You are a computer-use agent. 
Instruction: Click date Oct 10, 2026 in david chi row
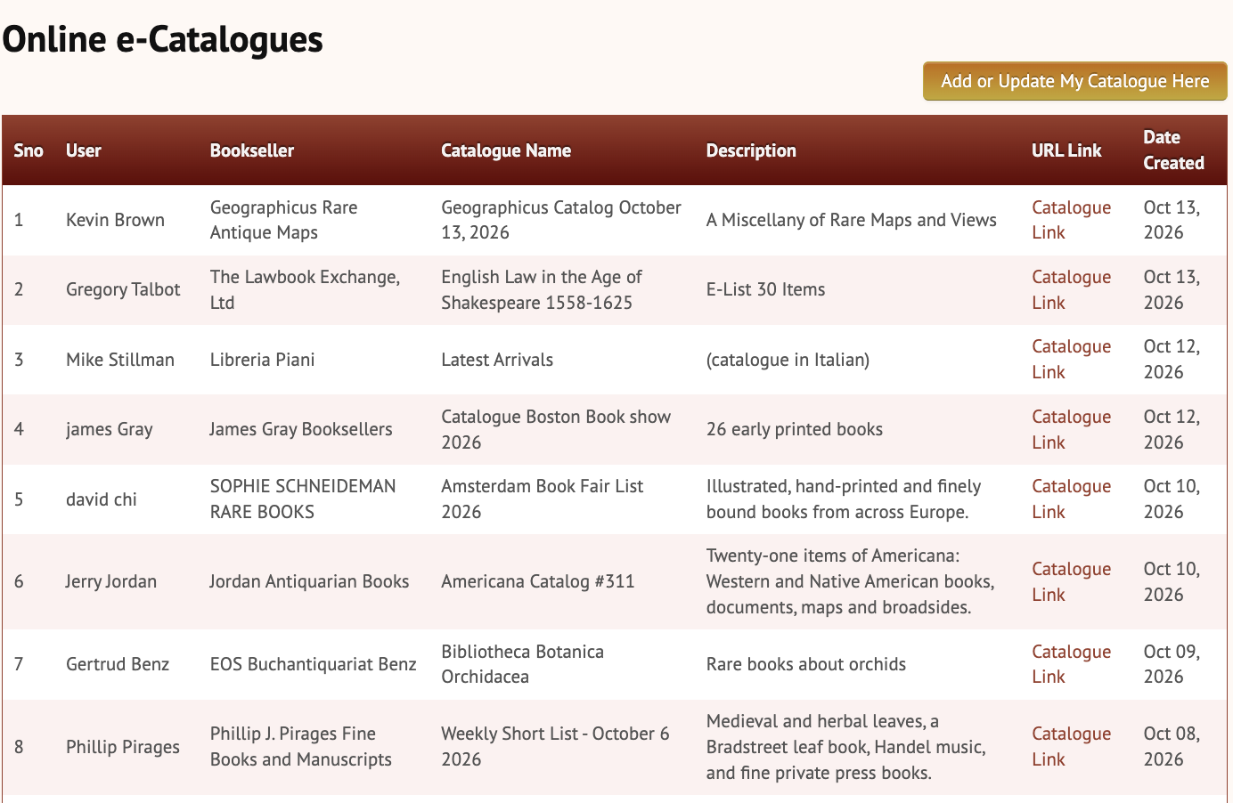click(1172, 499)
